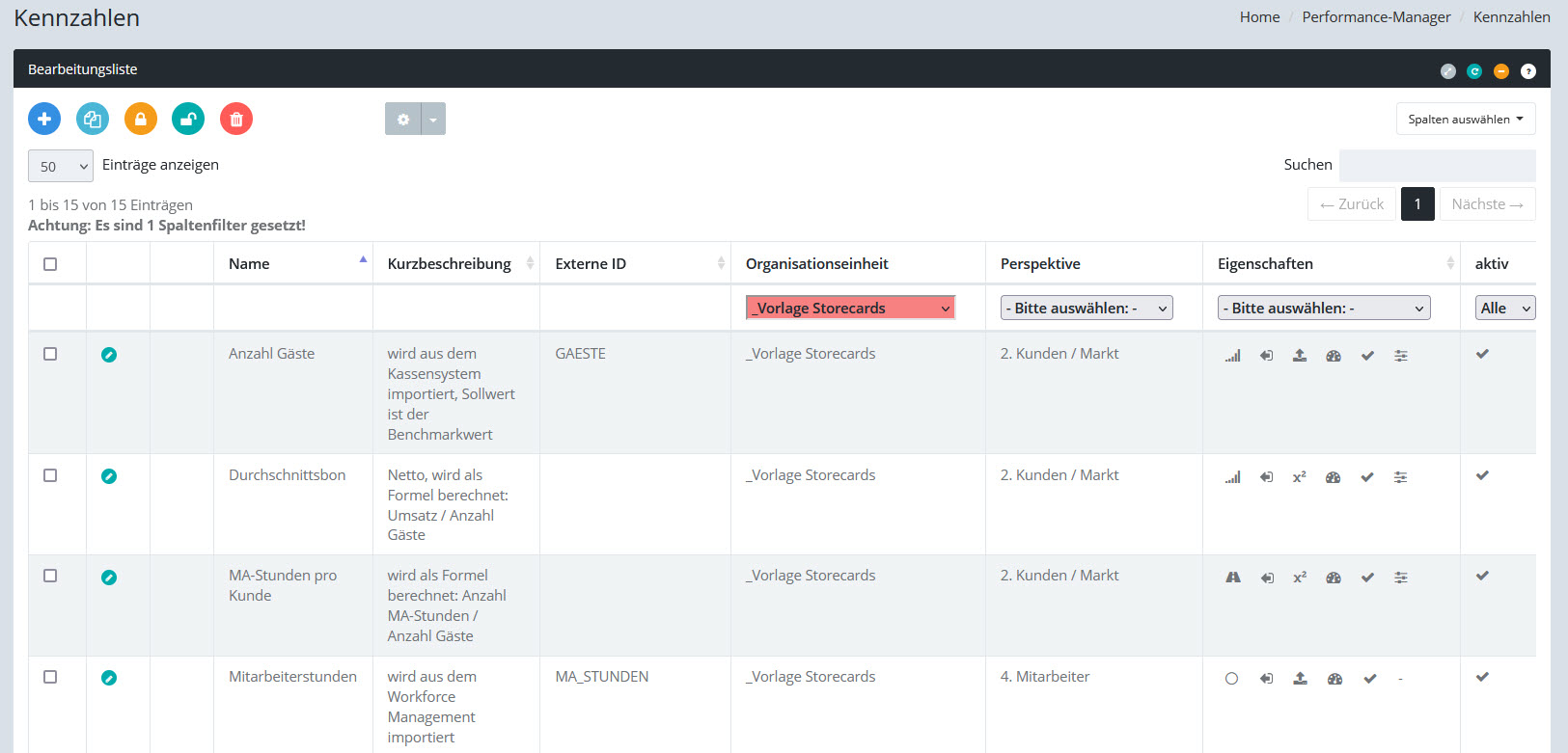
Task: Click the red trash delete button
Action: point(236,119)
